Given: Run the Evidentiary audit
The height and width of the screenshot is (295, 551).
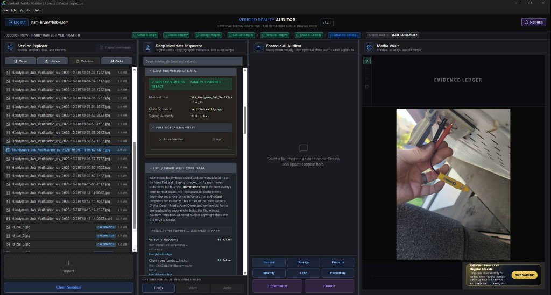Looking at the screenshot, I should point(338,273).
